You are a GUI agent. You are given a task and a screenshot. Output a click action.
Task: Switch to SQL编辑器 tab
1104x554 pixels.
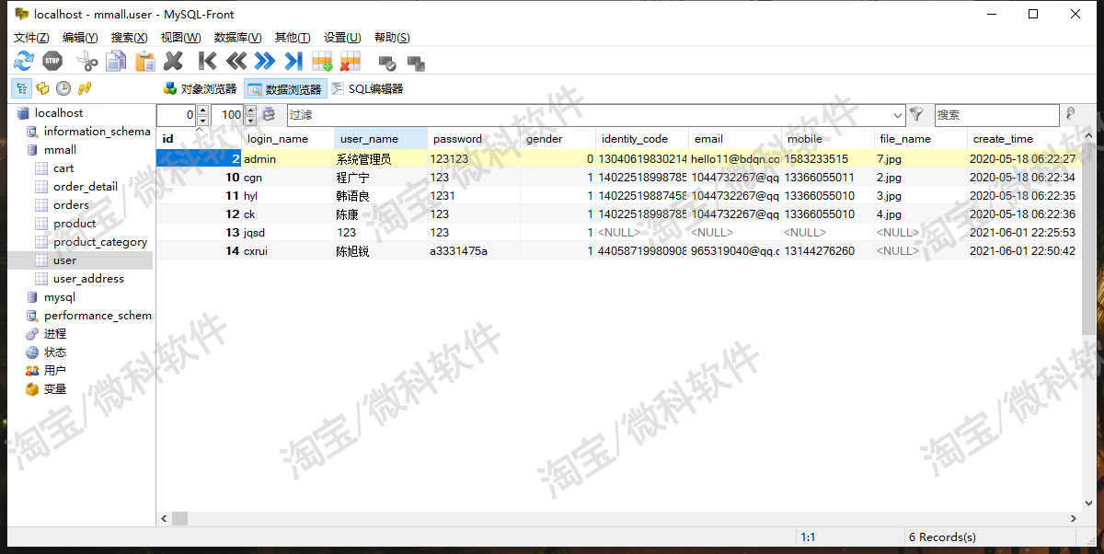tap(367, 89)
